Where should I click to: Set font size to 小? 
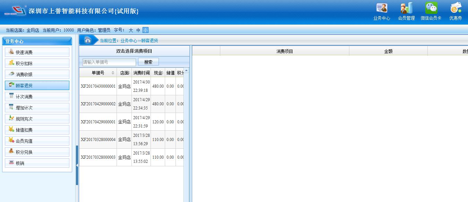[x=145, y=30]
